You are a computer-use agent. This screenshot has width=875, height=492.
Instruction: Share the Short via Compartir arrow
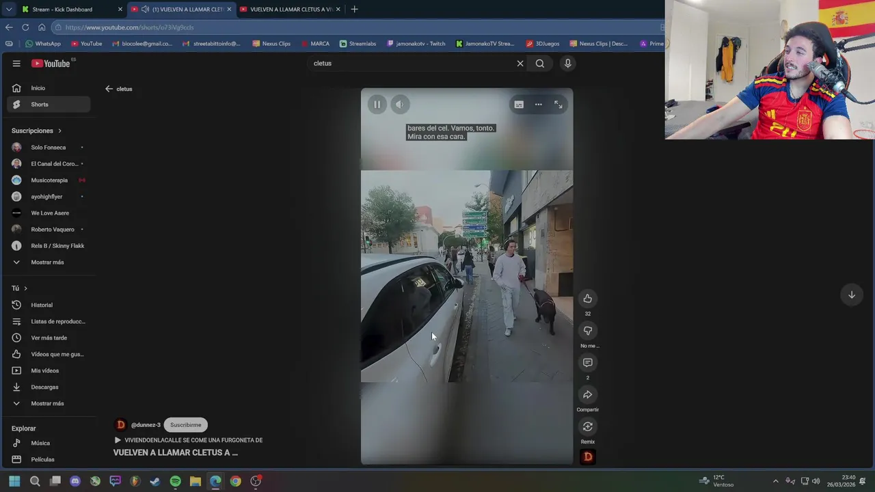point(587,395)
